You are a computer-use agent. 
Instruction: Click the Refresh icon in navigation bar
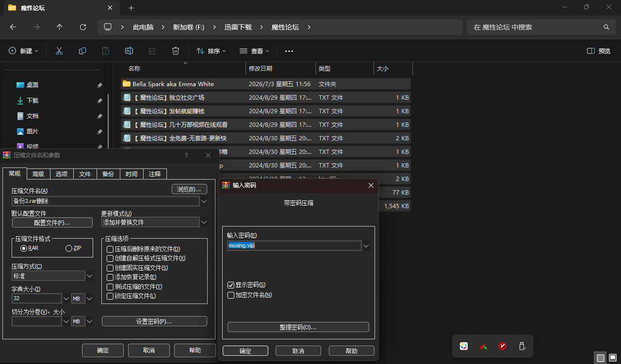[x=83, y=27]
